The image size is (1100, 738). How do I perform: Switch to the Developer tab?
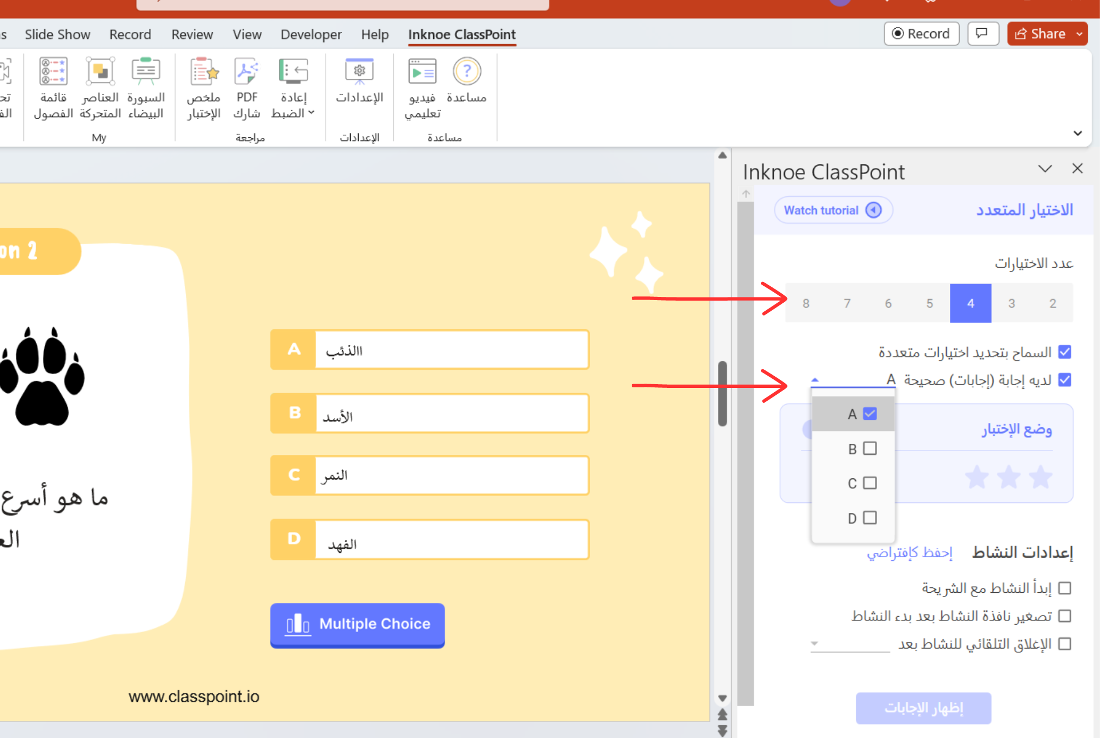[x=311, y=35]
